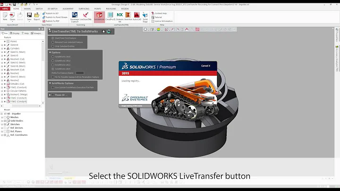This screenshot has width=340, height=191.
Task: Expand the Solid Bodies tree node
Action: point(2,121)
